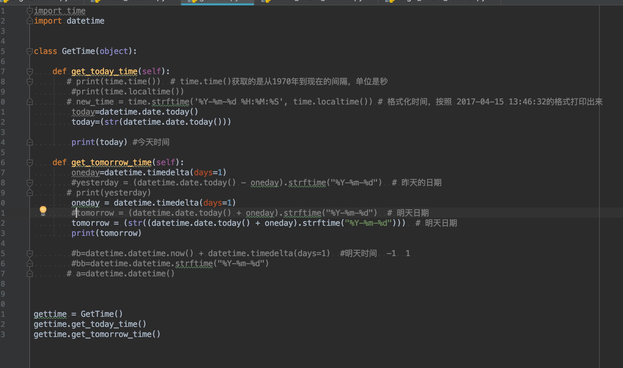Click 'str' in 'today=(str(datetime.date.today()))'
Image resolution: width=623 pixels, height=368 pixels.
pos(111,122)
